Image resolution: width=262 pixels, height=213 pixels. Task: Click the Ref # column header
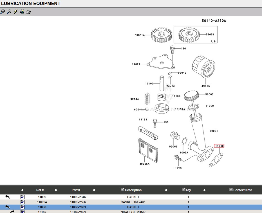40,190
